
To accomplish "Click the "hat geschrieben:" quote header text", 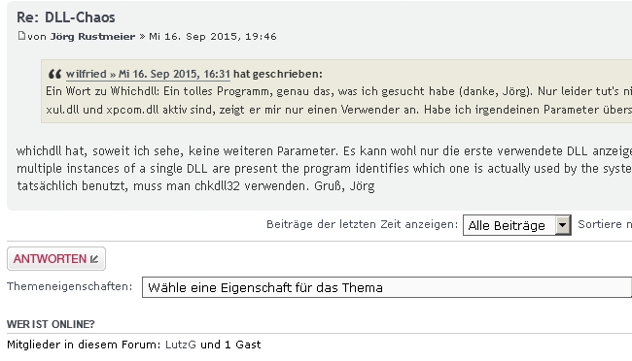I will click(278, 74).
